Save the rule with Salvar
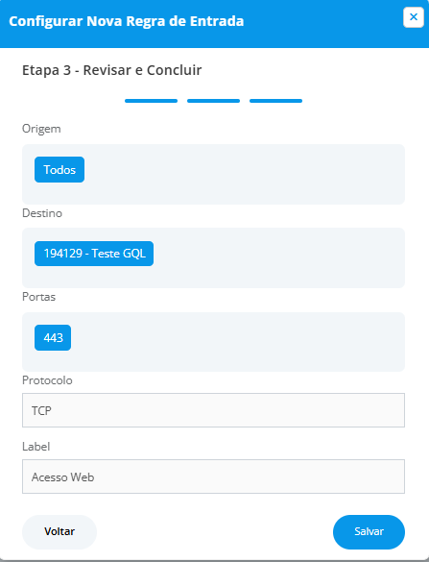Image resolution: width=429 pixels, height=562 pixels. [369, 532]
